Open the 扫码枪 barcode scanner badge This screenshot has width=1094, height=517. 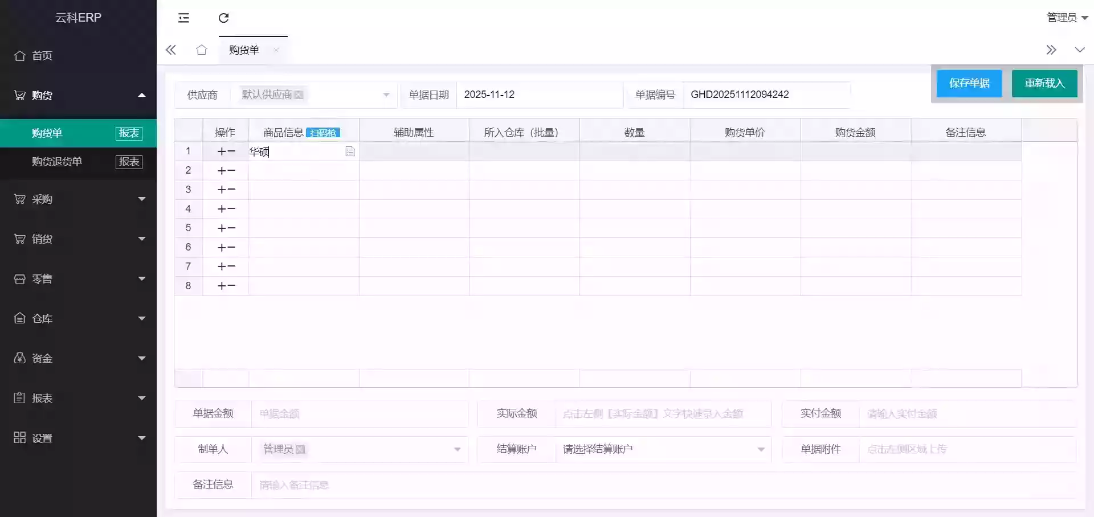pyautogui.click(x=324, y=132)
